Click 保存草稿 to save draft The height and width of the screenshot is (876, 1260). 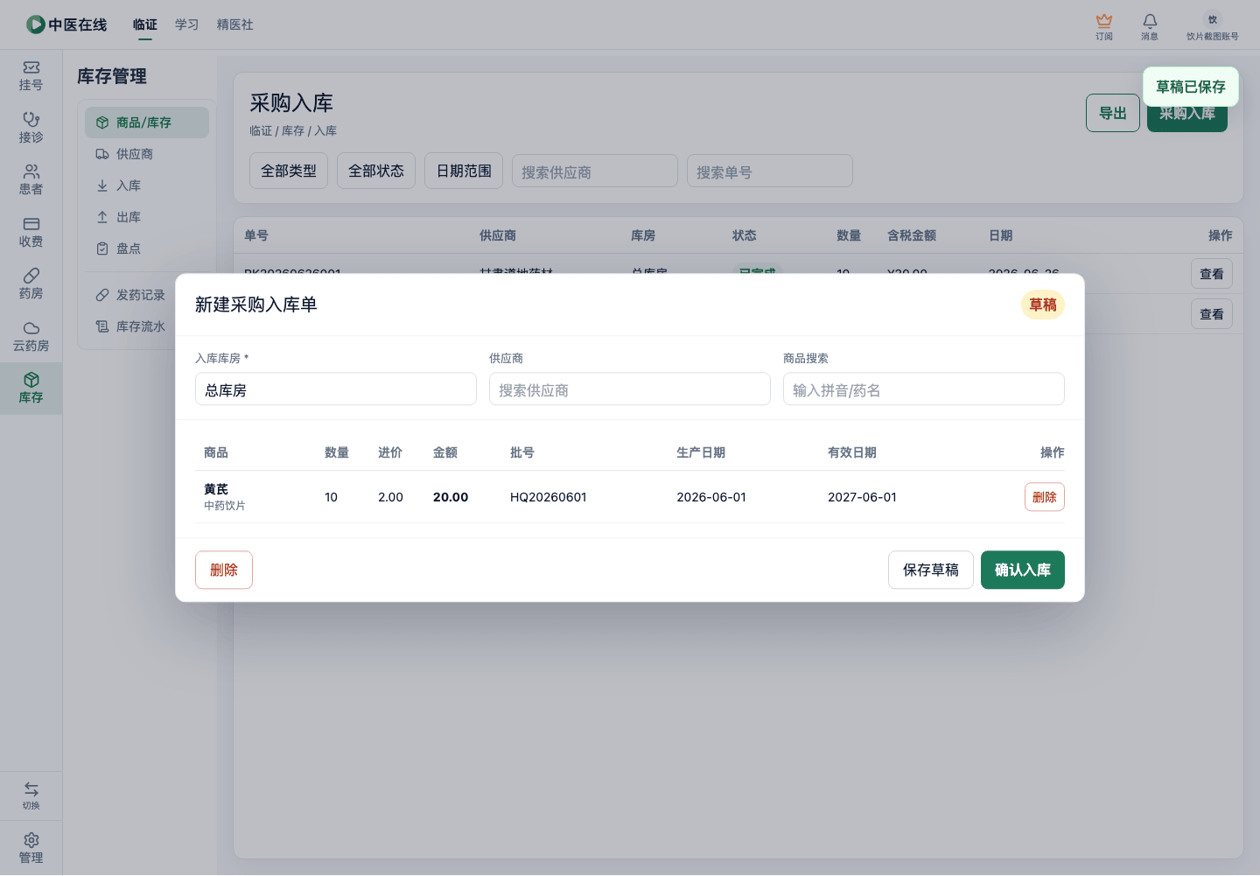pyautogui.click(x=931, y=570)
